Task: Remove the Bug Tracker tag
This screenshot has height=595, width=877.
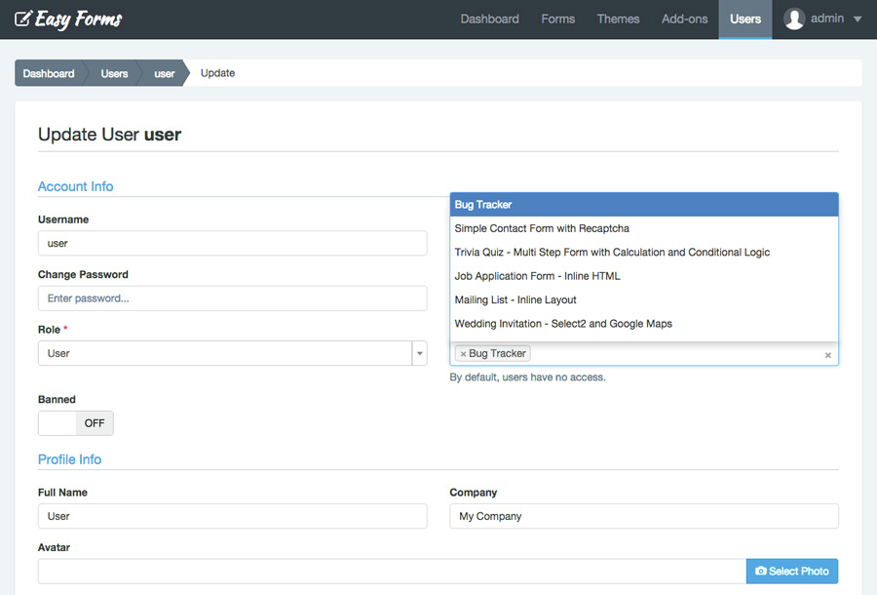Action: coord(463,354)
